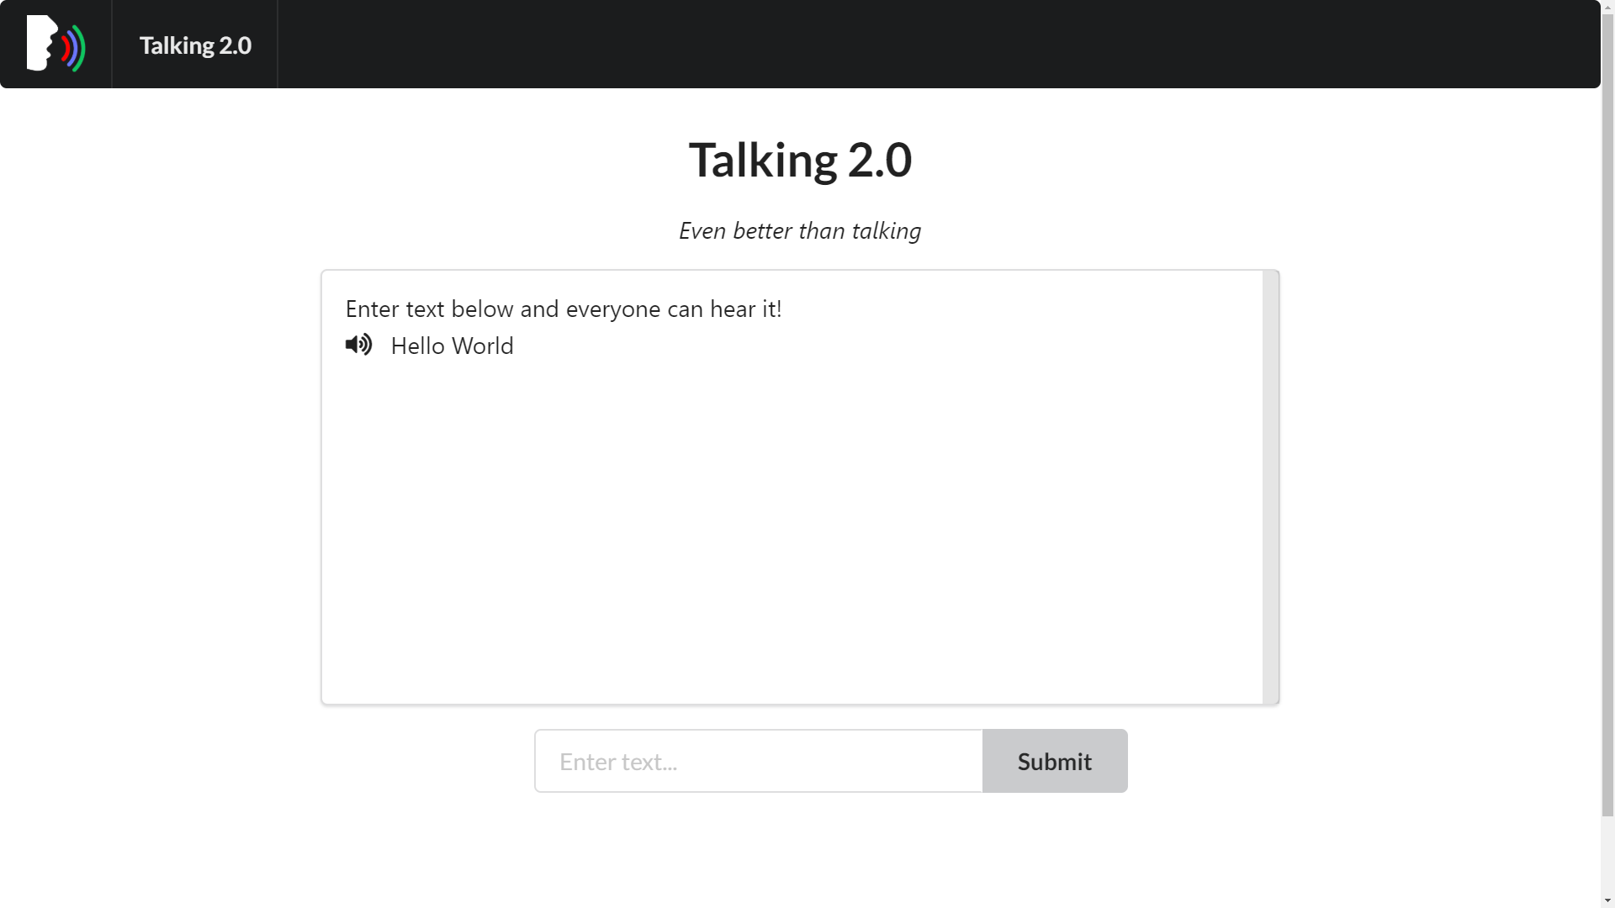
Task: Select the Hello World message text
Action: [x=452, y=346]
